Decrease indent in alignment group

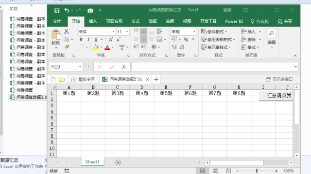pyautogui.click(x=136, y=47)
